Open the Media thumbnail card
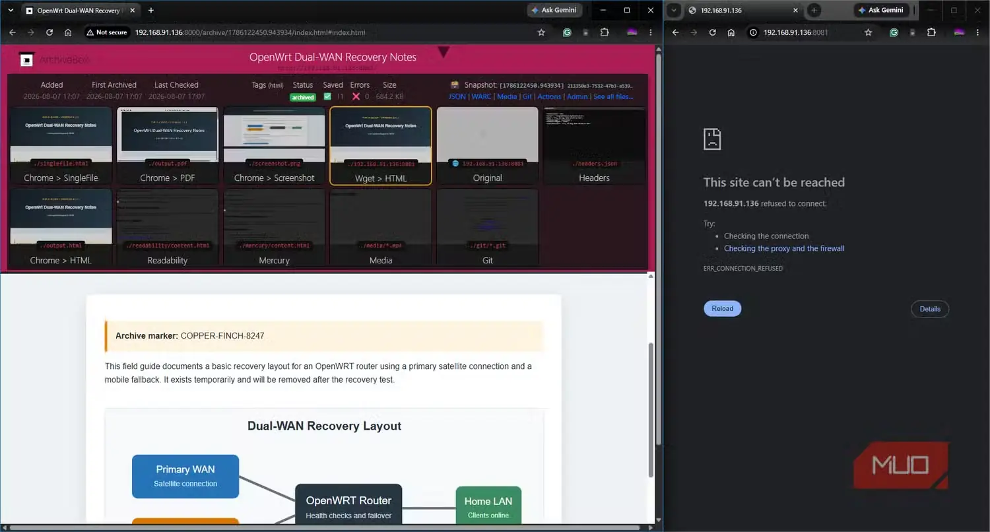 tap(381, 228)
